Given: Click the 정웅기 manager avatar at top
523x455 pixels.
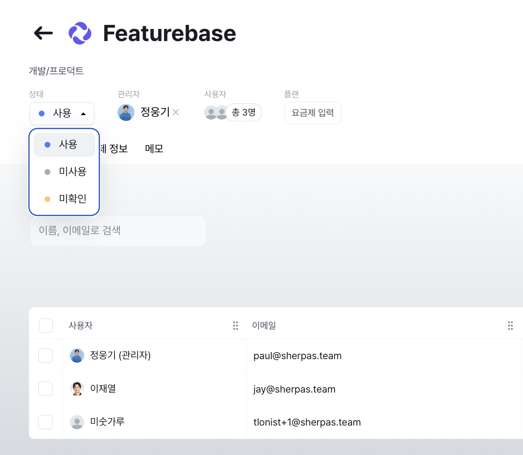Looking at the screenshot, I should tap(126, 112).
